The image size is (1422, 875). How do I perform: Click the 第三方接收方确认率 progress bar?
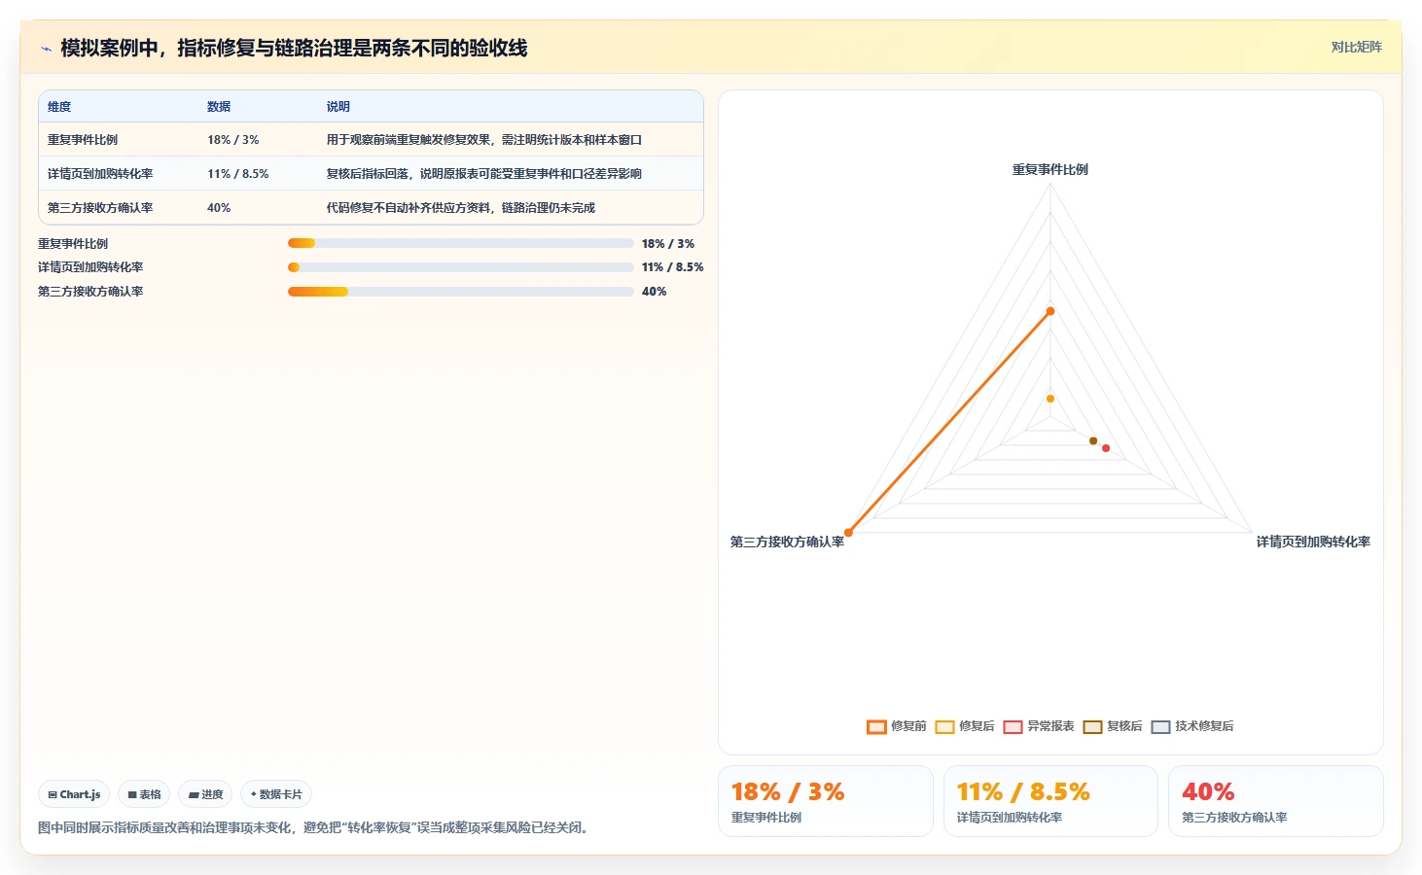click(460, 292)
